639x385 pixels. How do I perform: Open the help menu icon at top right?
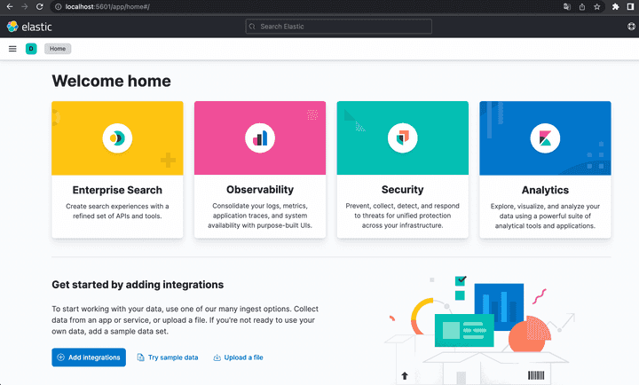[631, 27]
